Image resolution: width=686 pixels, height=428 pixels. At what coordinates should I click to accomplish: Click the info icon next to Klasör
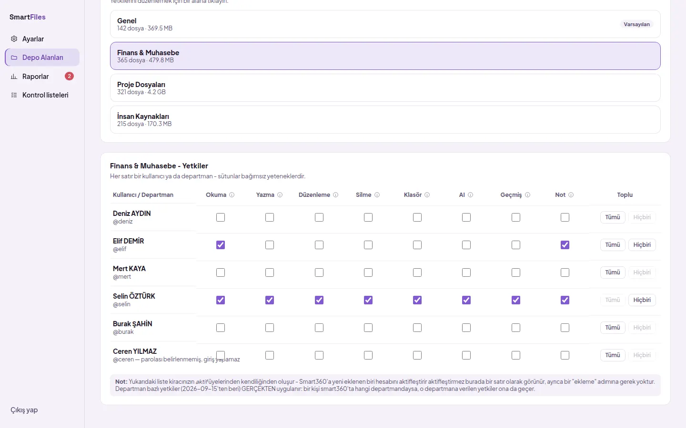[427, 195]
